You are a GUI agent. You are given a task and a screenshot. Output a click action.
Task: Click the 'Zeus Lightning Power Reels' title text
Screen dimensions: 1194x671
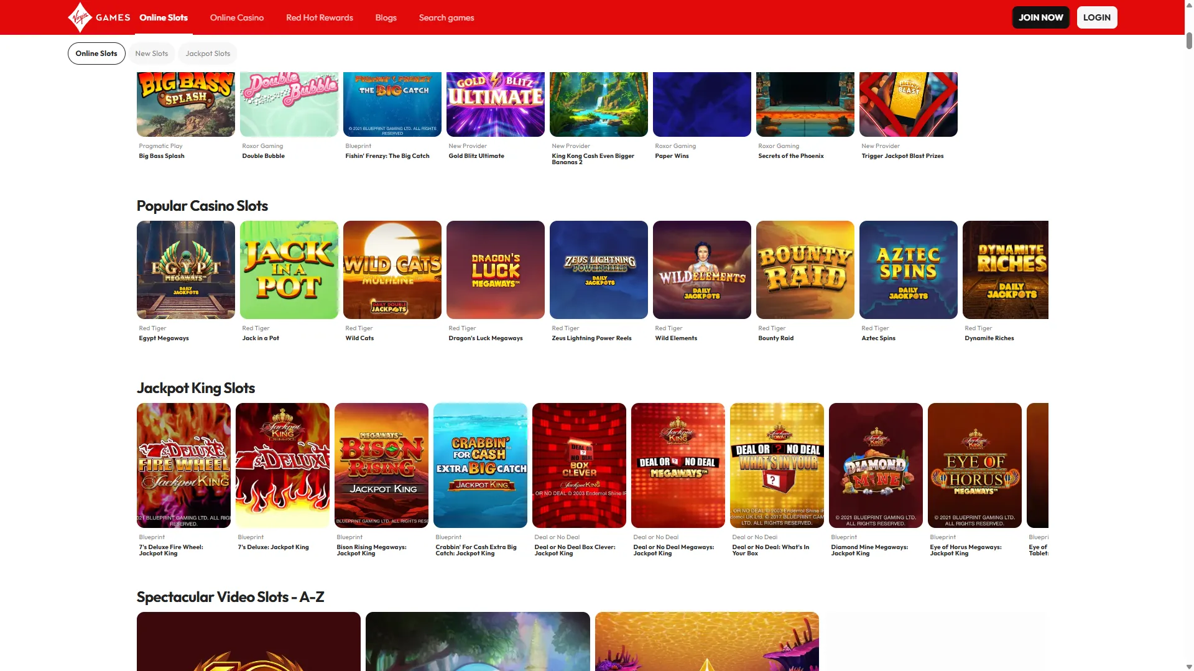coord(591,338)
